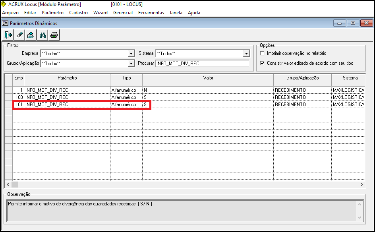This screenshot has width=375, height=232.
Task: Open the Wizard menu
Action: click(101, 13)
